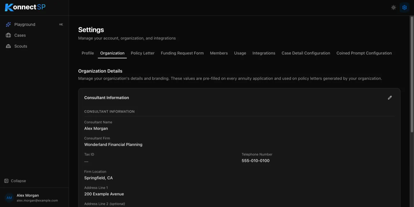Open Playground from the sidebar
The width and height of the screenshot is (414, 207).
coord(34,24)
